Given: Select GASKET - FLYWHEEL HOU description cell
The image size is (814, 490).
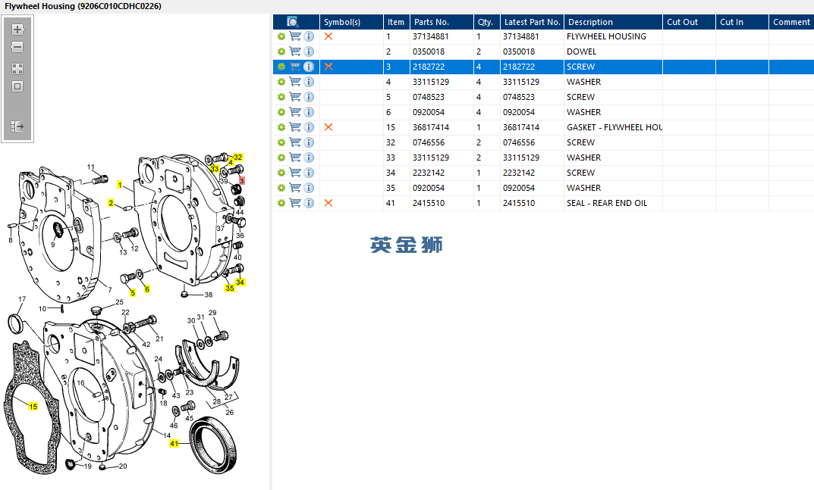Looking at the screenshot, I should click(x=613, y=127).
